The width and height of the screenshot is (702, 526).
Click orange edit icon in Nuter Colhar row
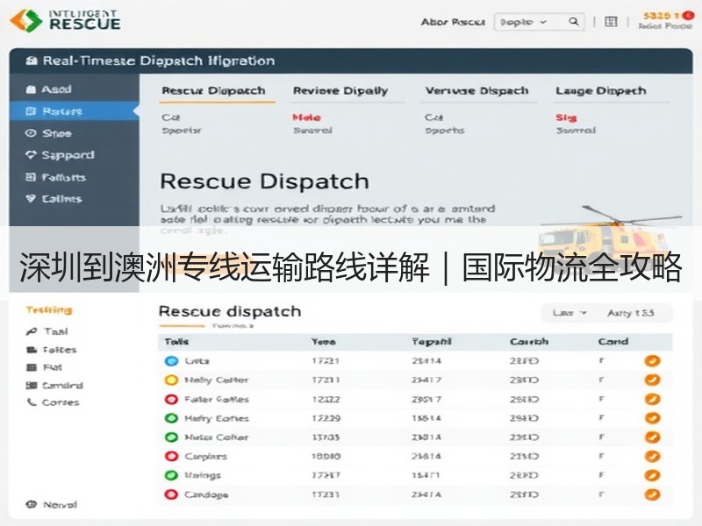[x=652, y=437]
